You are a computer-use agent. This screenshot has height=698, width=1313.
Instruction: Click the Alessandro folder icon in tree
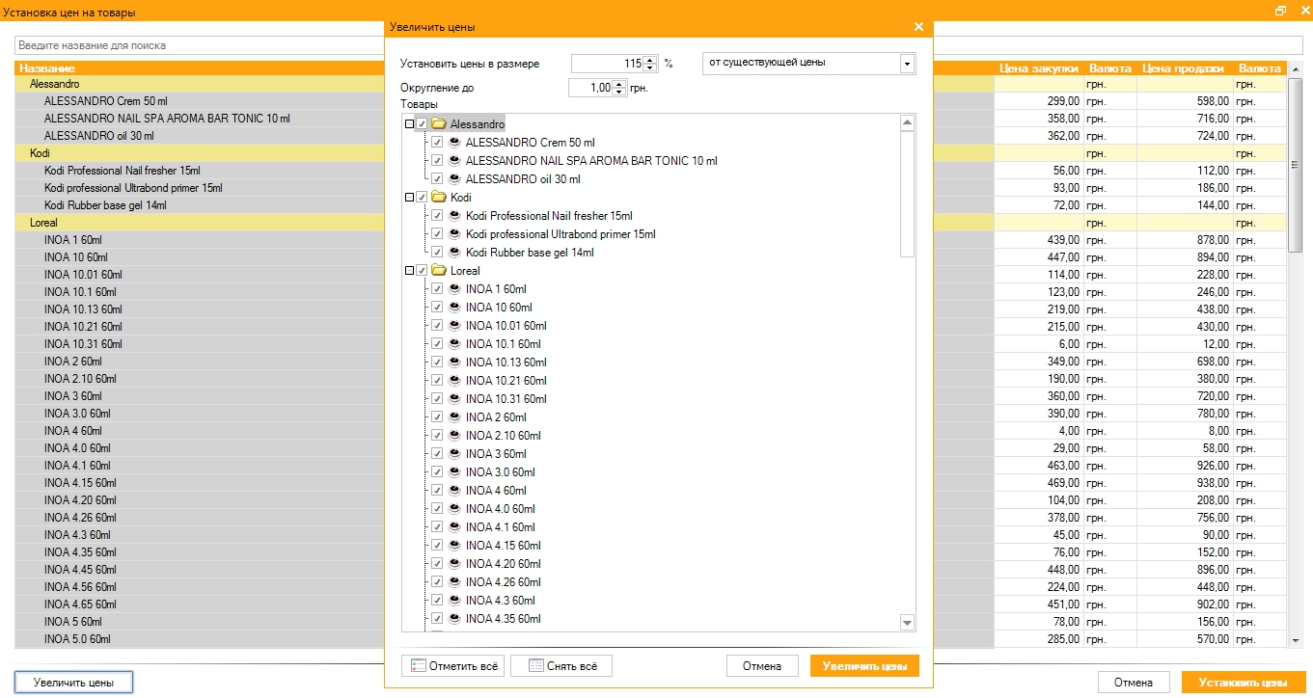point(438,124)
